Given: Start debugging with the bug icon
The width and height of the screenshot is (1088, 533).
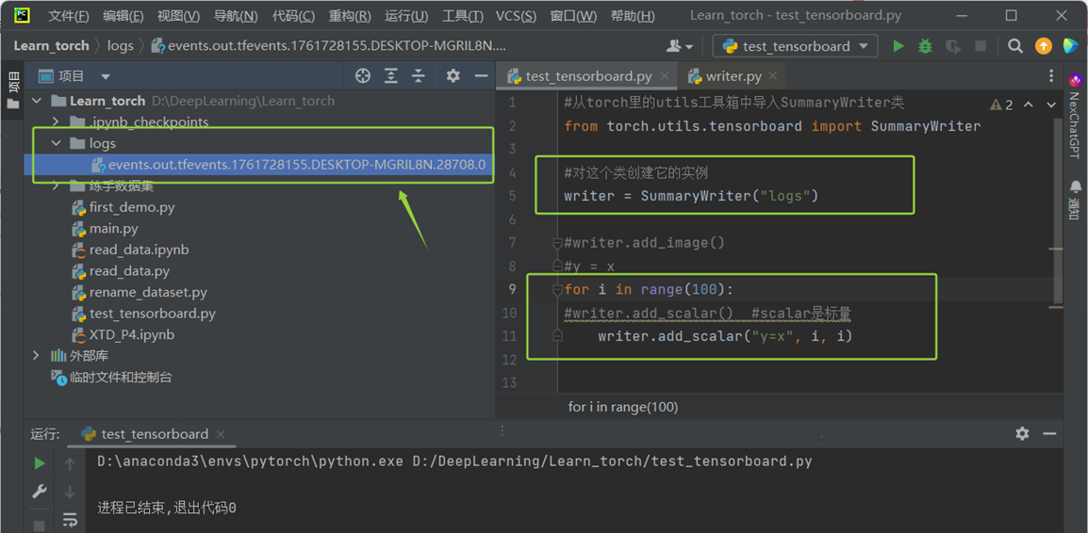Looking at the screenshot, I should [x=925, y=46].
